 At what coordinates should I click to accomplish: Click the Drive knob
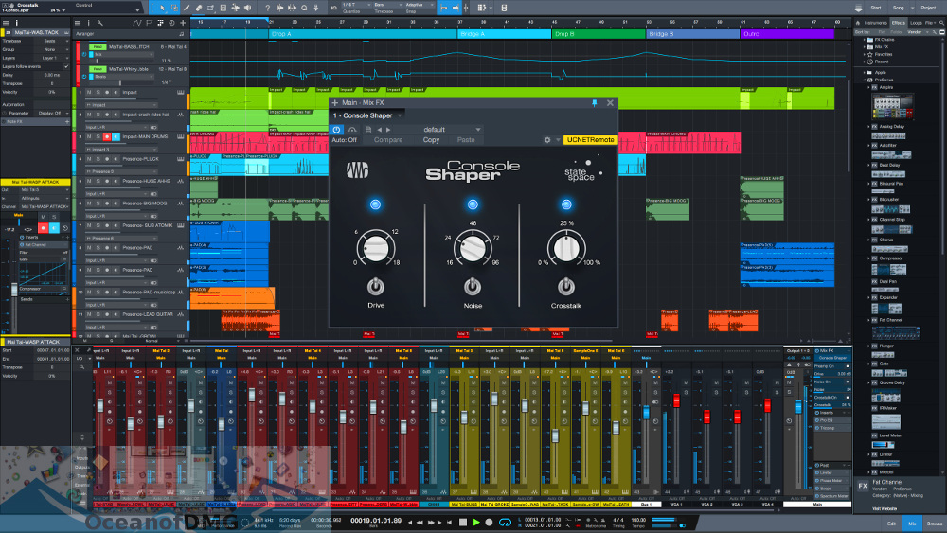click(376, 247)
